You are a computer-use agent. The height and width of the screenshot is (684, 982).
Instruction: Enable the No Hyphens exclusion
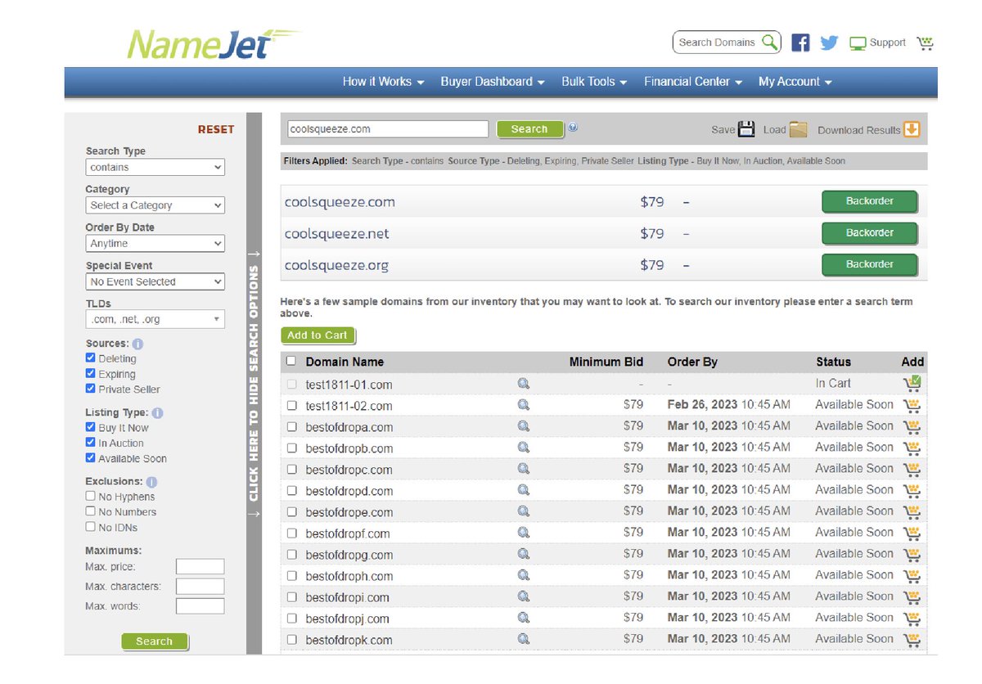click(91, 496)
